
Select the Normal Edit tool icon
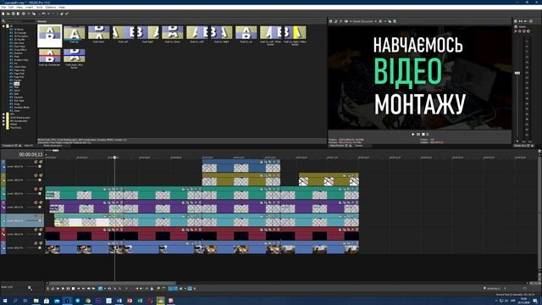pos(100,288)
